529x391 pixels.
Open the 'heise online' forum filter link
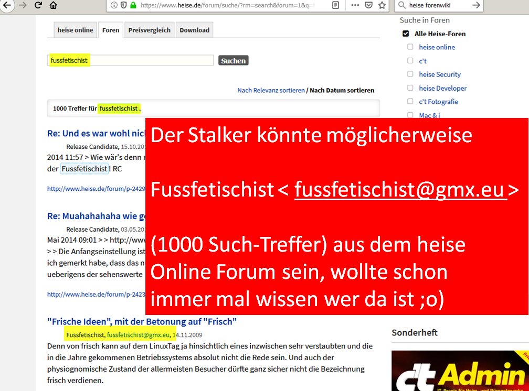tap(437, 47)
